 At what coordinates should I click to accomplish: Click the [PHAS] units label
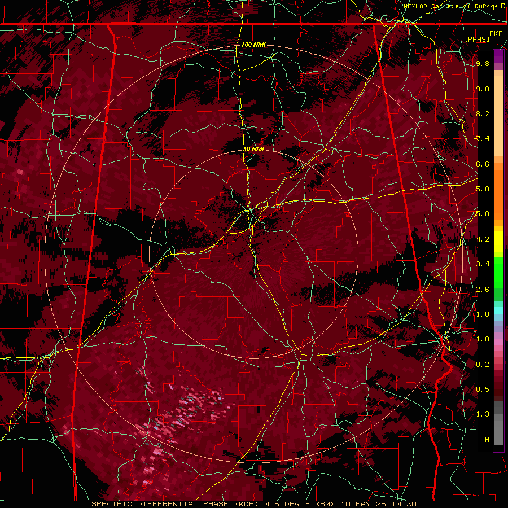477,39
